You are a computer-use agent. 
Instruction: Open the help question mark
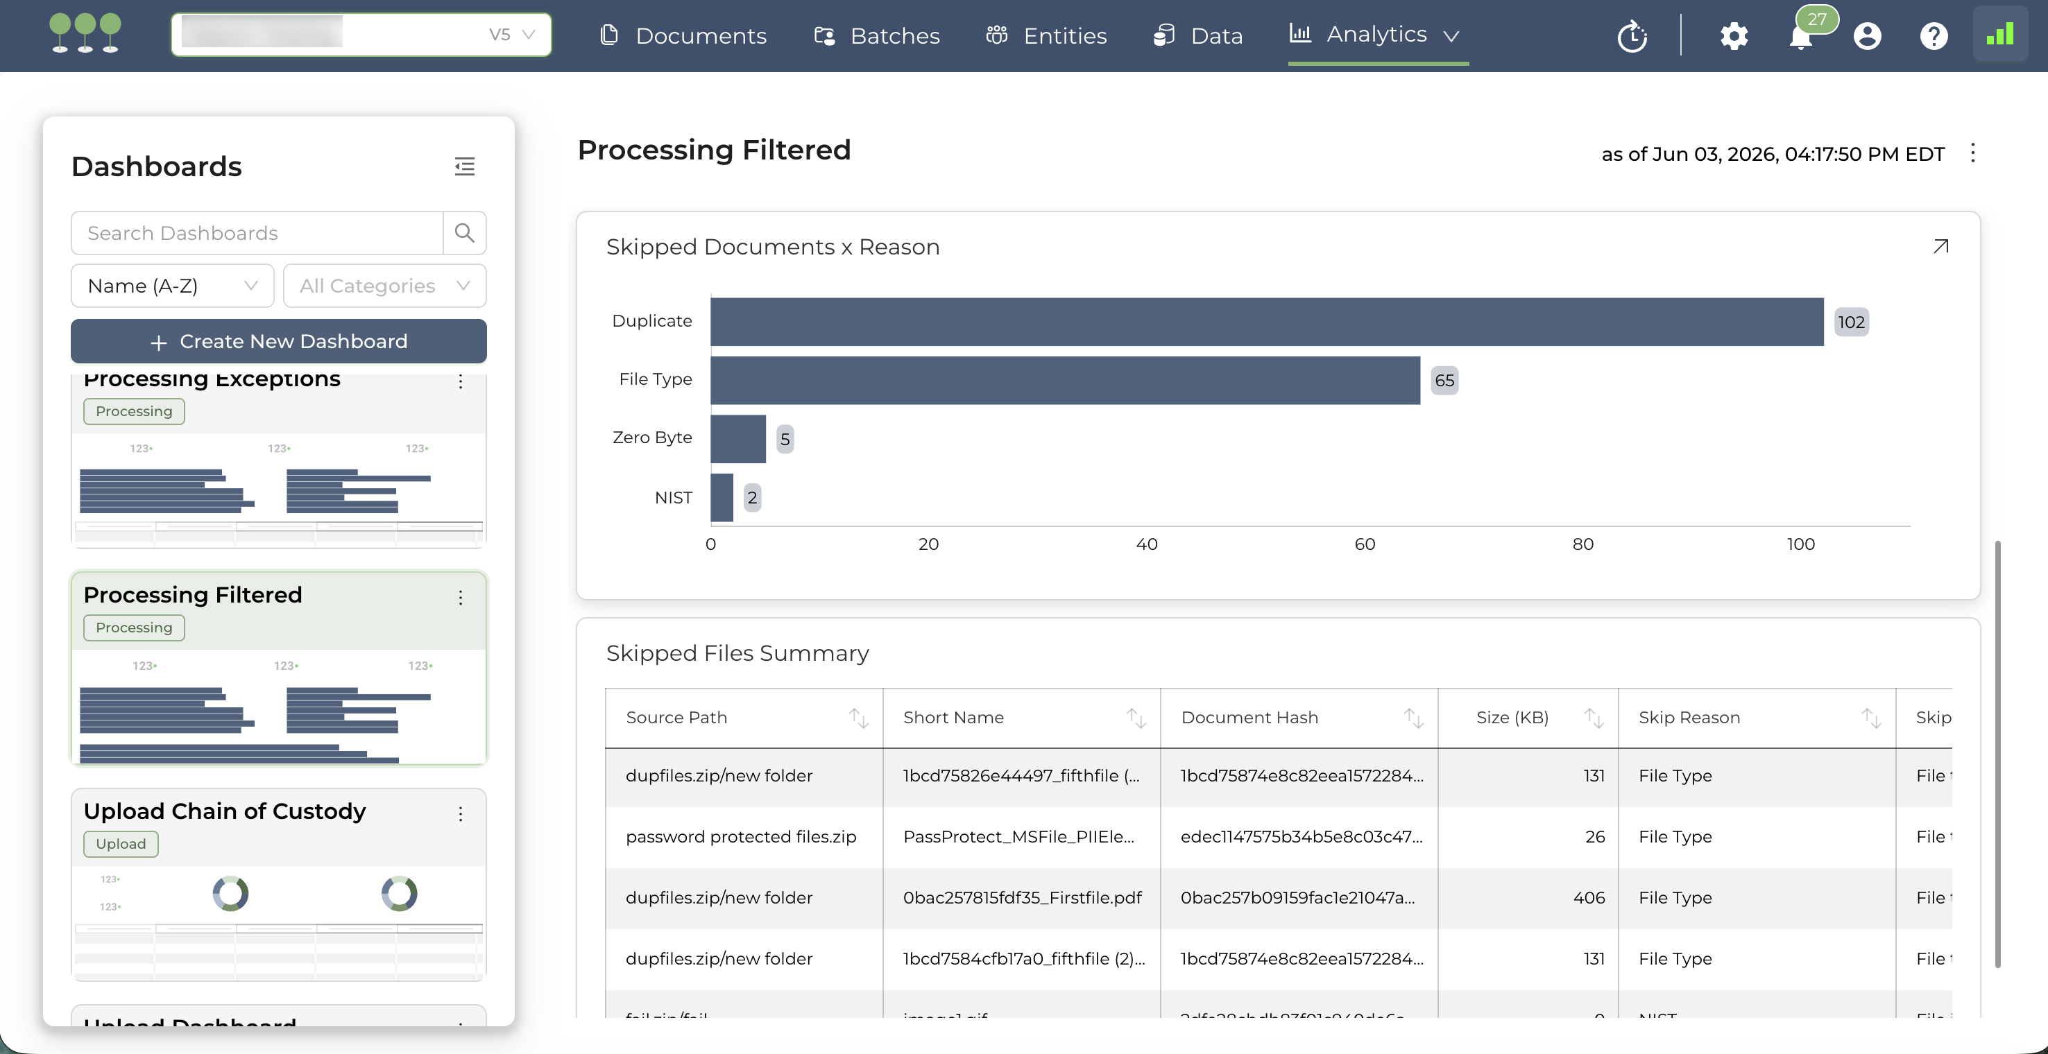[x=1934, y=36]
